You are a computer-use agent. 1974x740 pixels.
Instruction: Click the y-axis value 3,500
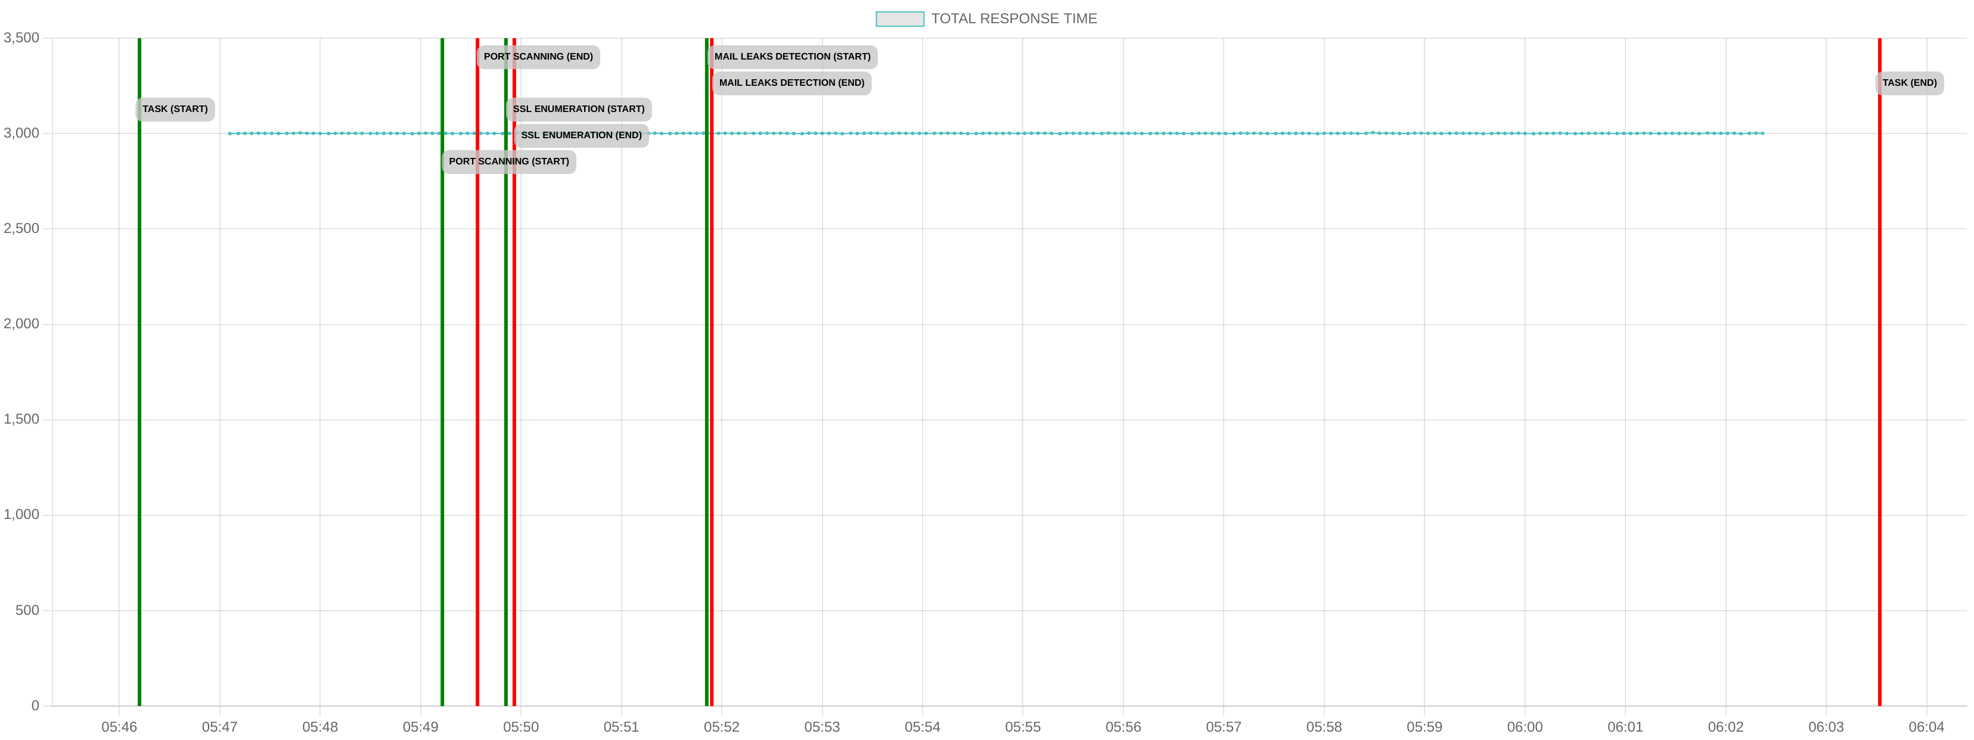[21, 38]
